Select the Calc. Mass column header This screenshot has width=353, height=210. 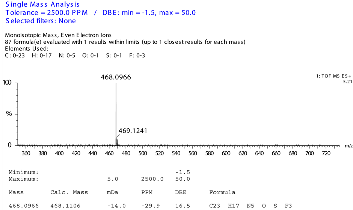click(69, 192)
